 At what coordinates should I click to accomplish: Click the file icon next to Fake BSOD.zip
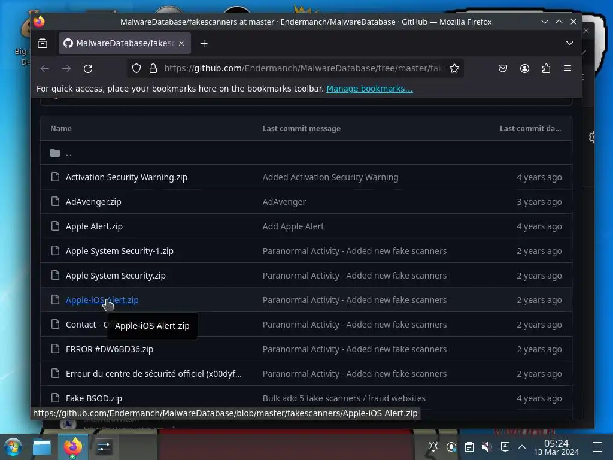(56, 398)
